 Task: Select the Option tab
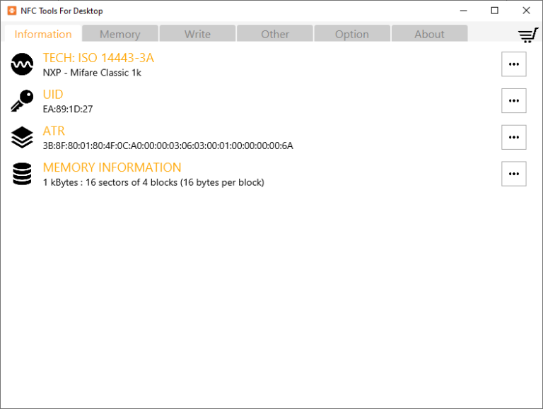click(352, 34)
